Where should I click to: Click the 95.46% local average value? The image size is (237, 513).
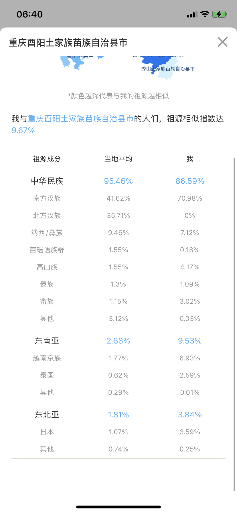coord(118,181)
